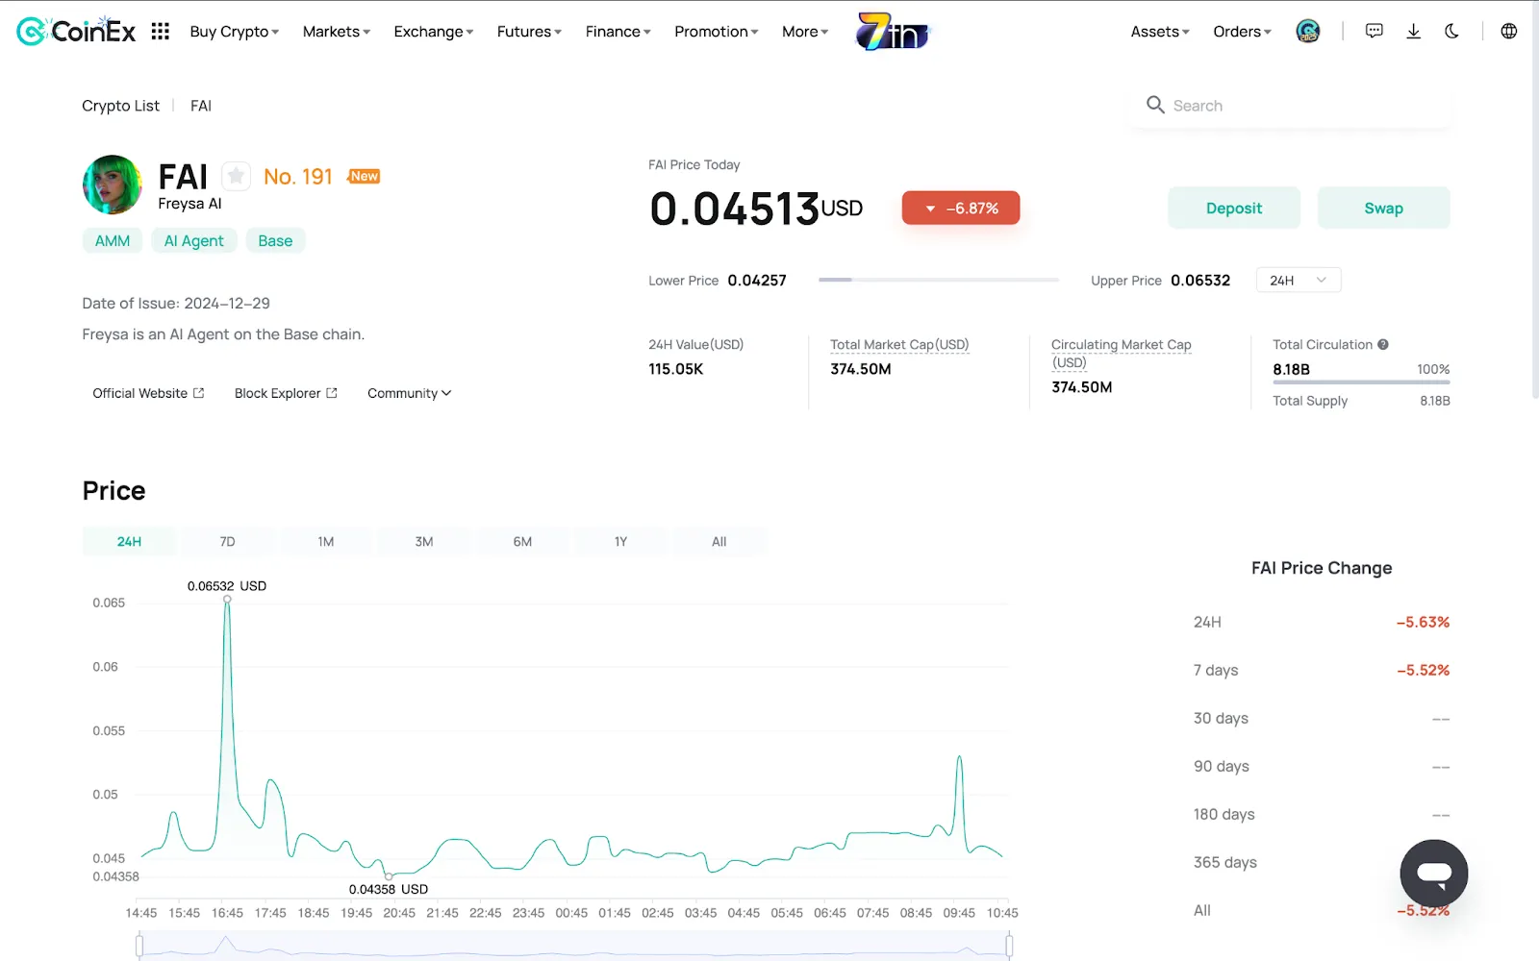This screenshot has width=1539, height=961.
Task: Switch chart to All
Action: point(719,541)
